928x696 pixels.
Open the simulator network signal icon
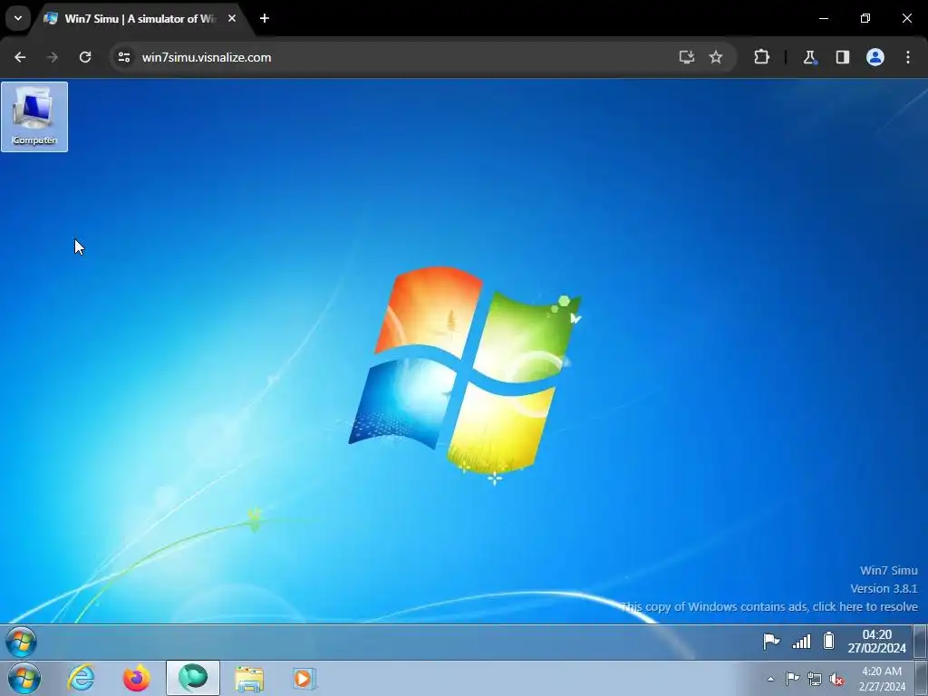click(801, 641)
